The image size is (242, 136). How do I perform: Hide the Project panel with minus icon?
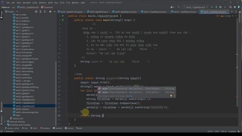54,12
